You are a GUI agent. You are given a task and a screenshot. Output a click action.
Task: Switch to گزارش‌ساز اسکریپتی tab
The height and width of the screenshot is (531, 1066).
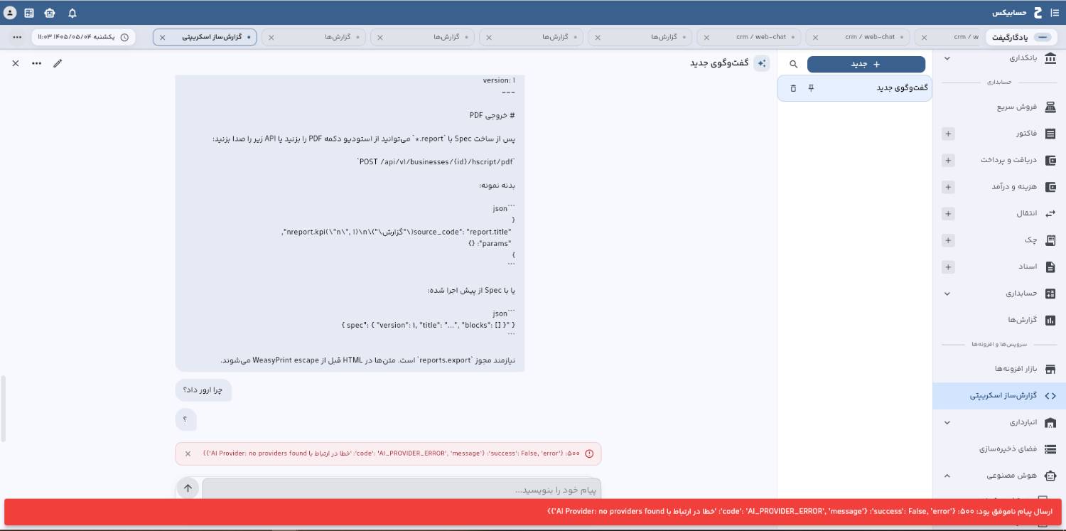click(x=205, y=37)
